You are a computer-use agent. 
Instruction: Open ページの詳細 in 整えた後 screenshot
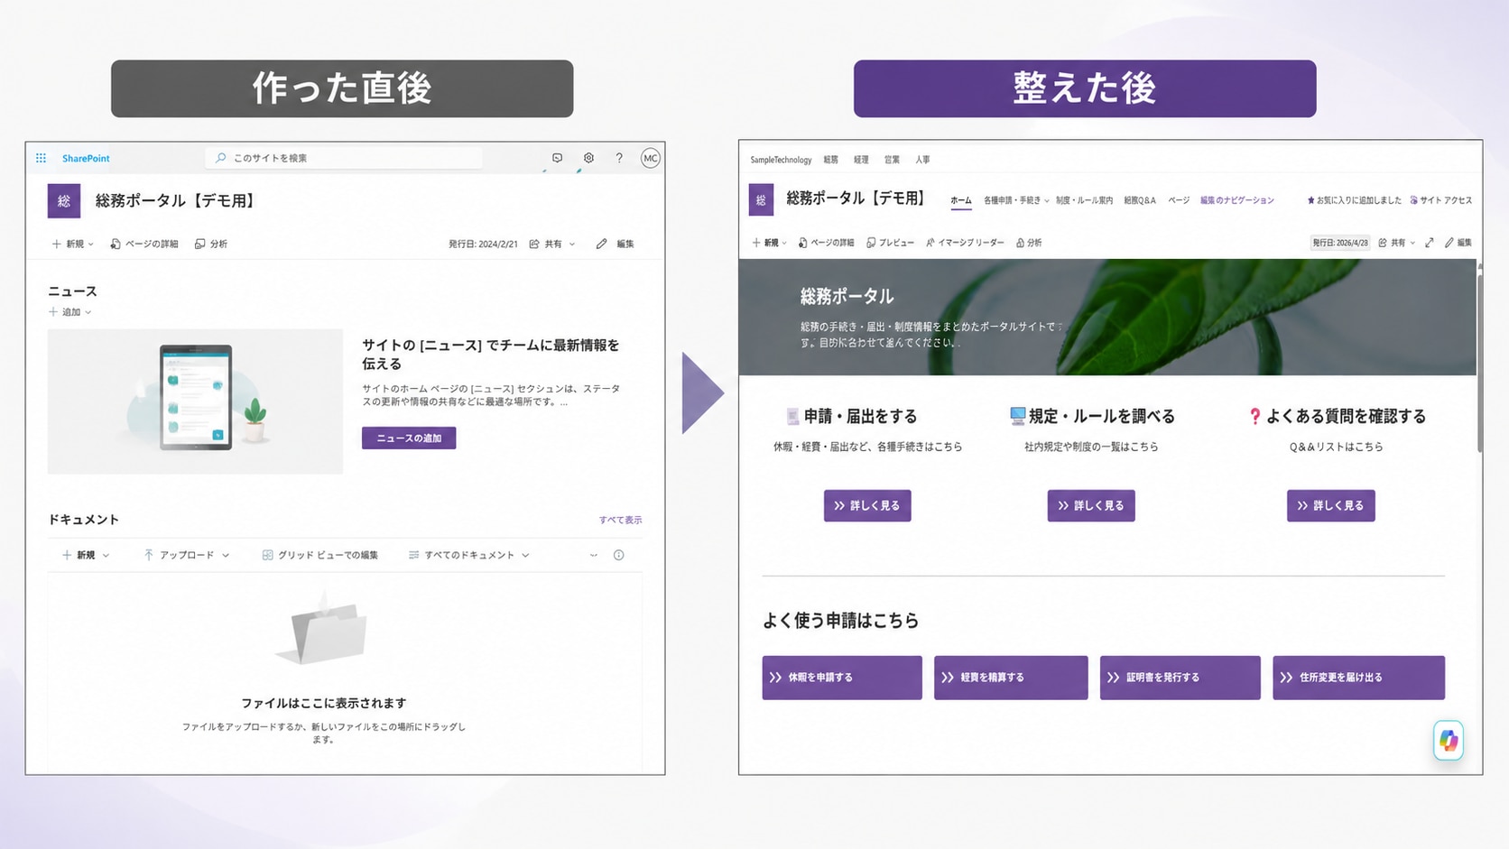tap(827, 243)
